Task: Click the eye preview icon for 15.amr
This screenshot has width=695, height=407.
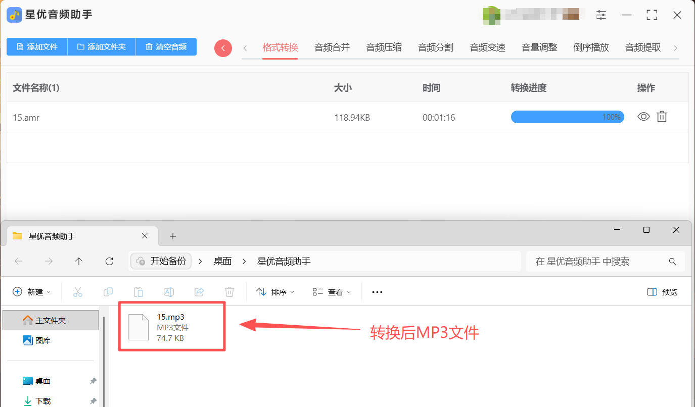Action: (643, 117)
